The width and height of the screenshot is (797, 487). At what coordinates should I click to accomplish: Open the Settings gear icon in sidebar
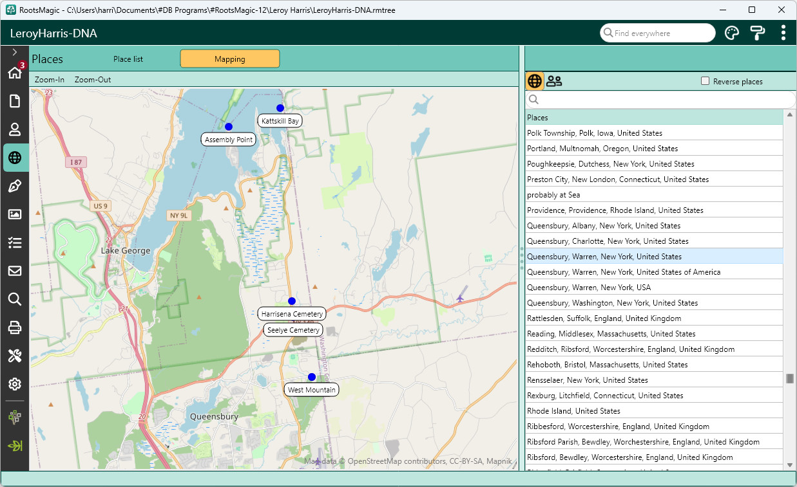[15, 384]
